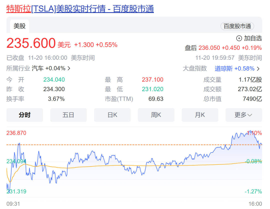270x209 pixels.
Task: Click the 总市值 label
Action: pos(212,99)
